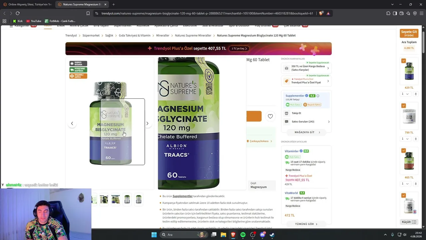Open the Brave VPN shield icon

415,13
